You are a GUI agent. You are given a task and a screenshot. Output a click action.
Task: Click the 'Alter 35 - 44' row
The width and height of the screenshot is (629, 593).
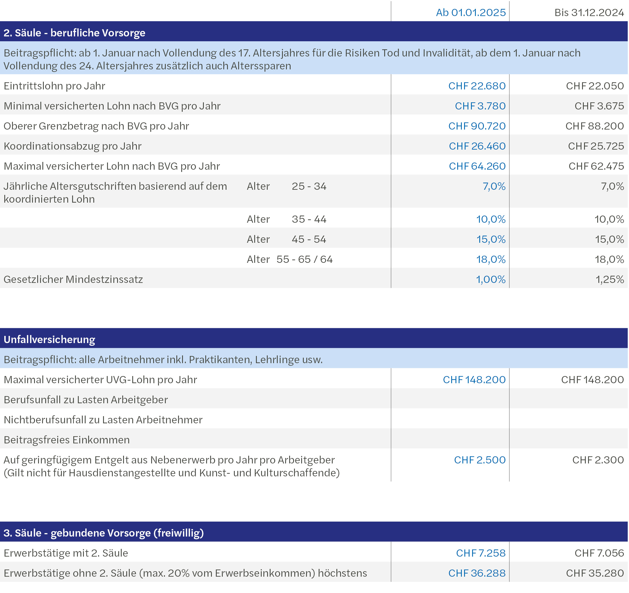point(286,219)
